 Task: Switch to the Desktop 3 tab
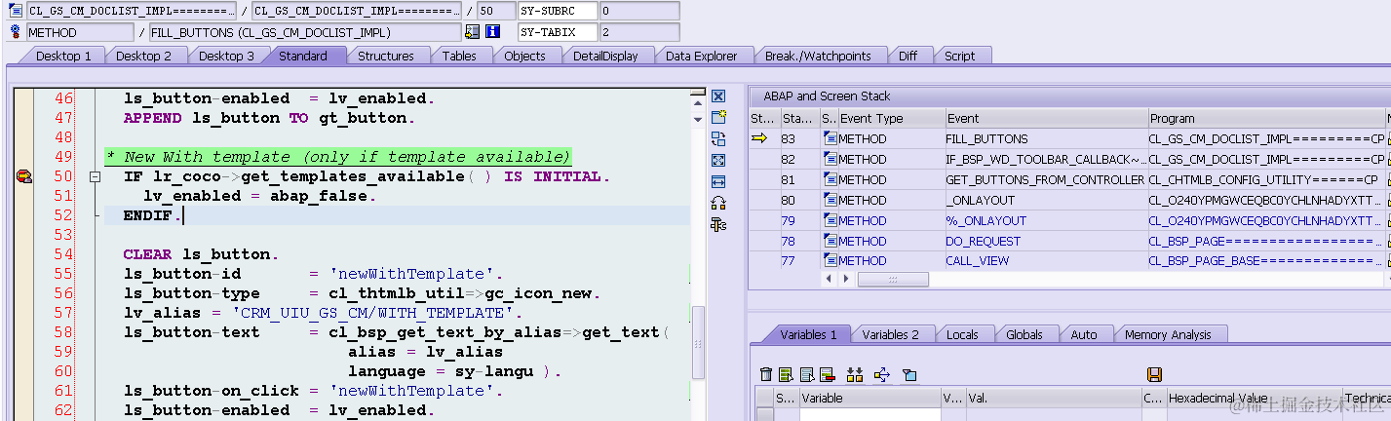point(226,56)
